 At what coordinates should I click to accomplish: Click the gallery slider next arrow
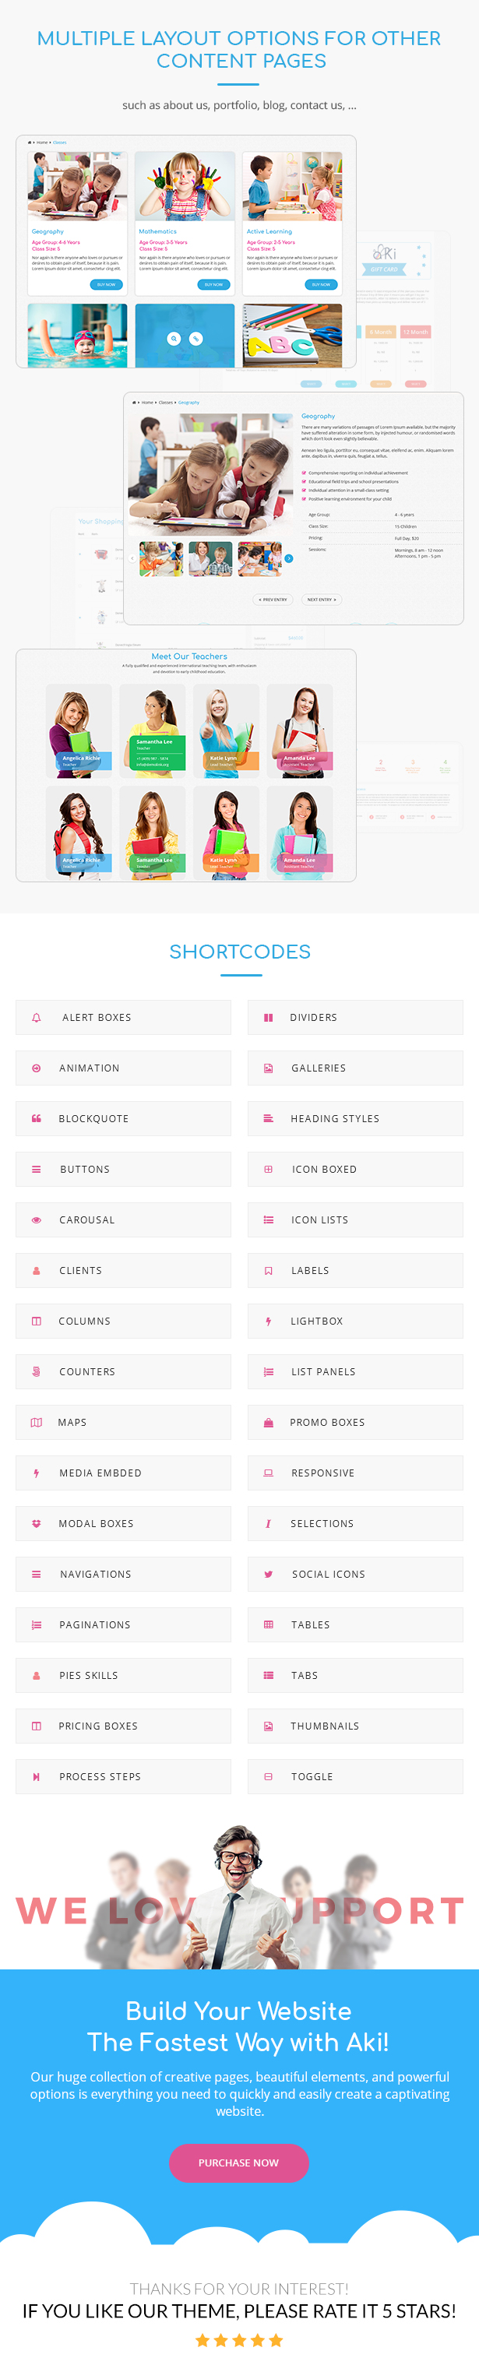click(x=289, y=558)
